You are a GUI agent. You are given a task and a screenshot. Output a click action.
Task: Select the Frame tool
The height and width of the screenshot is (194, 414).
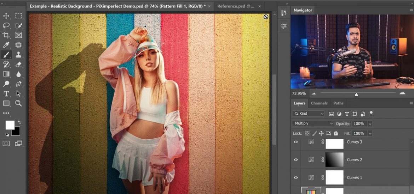[x=18, y=35]
